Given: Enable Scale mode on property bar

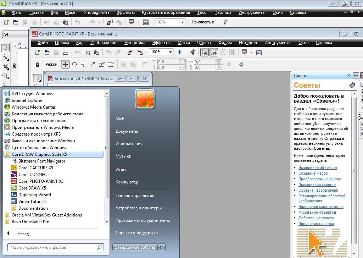Looking at the screenshot, I should click(83, 65).
